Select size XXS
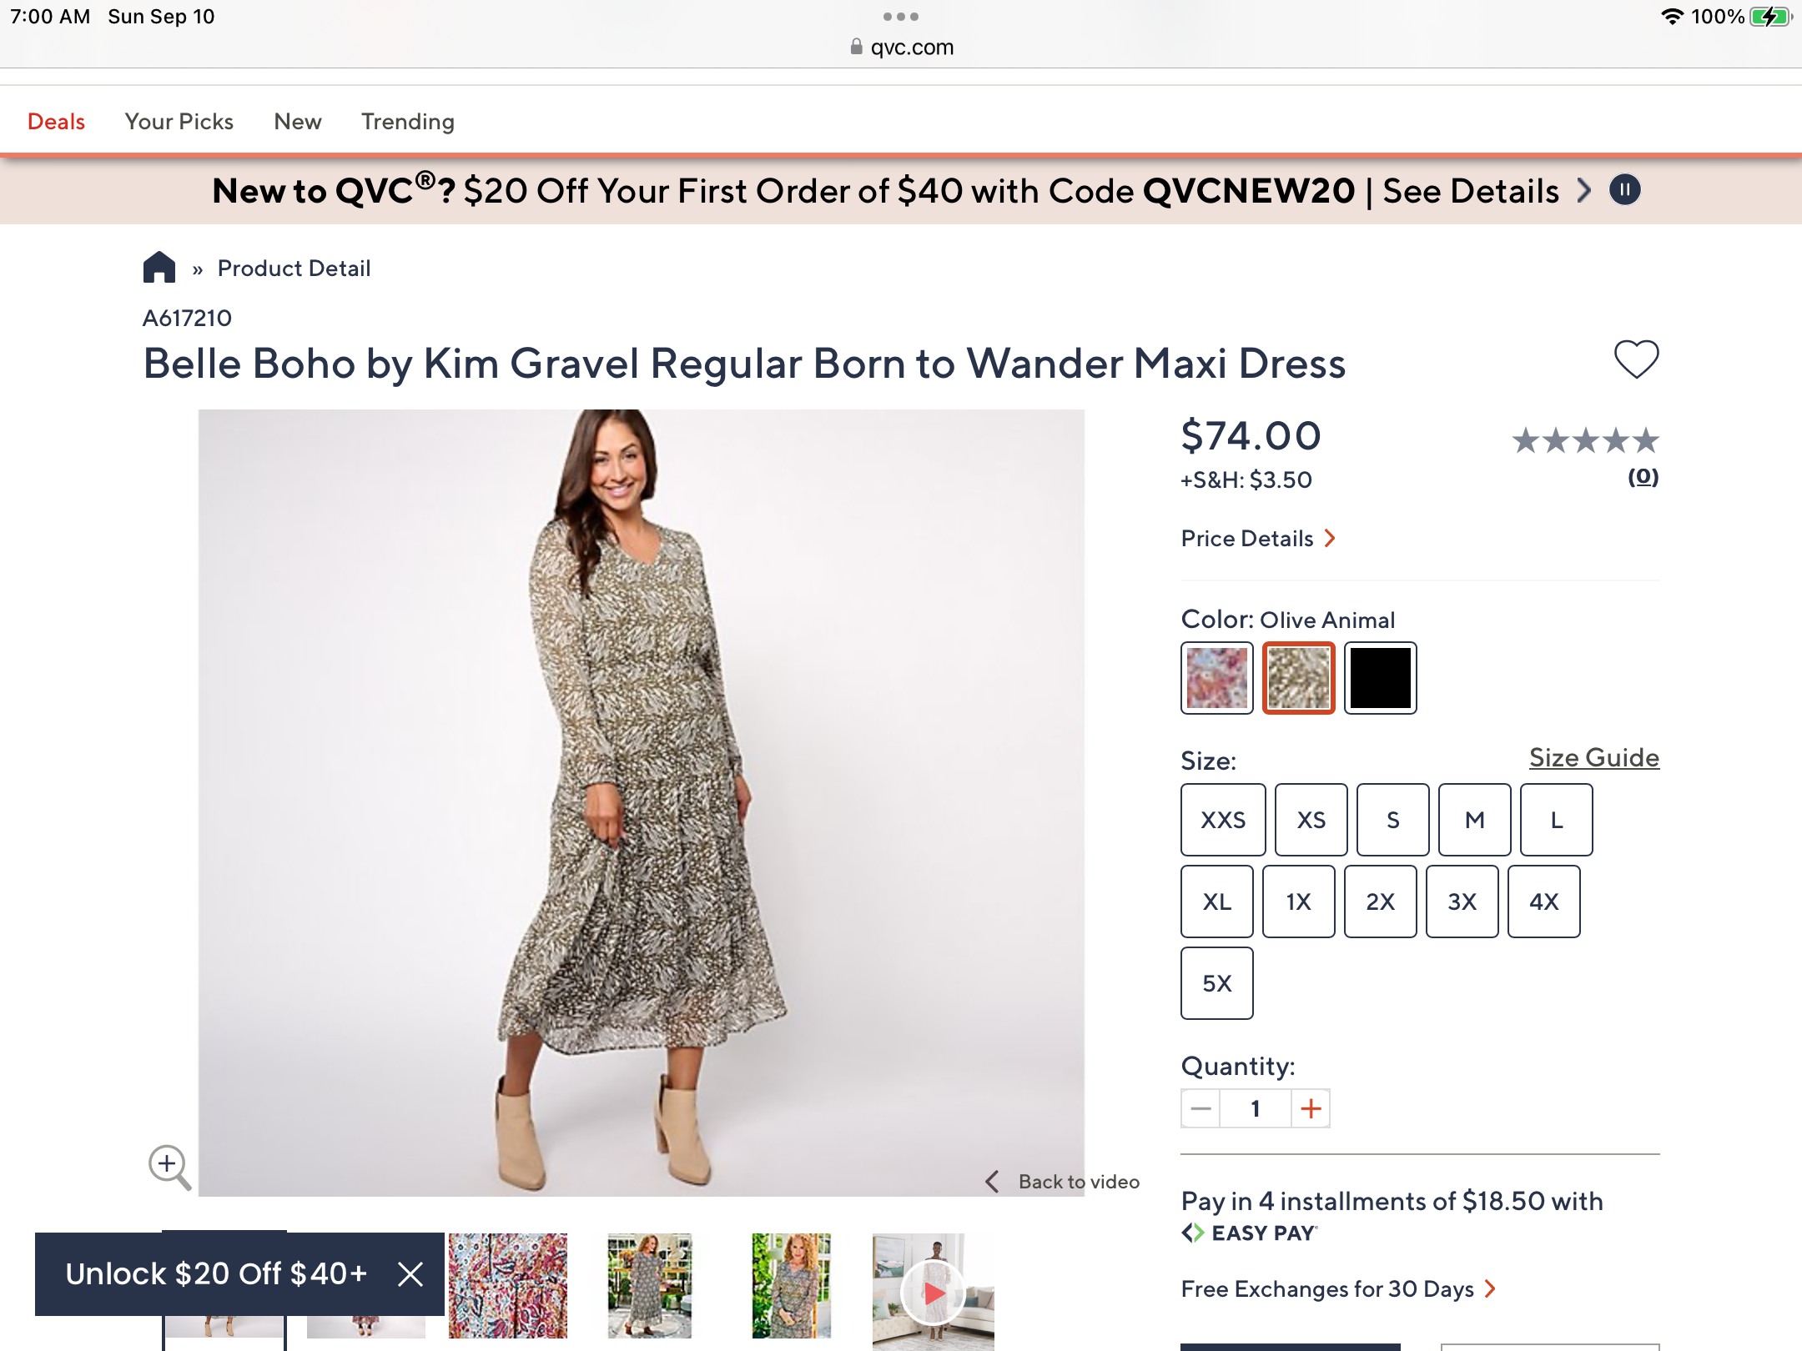This screenshot has height=1351, width=1802. (x=1223, y=820)
